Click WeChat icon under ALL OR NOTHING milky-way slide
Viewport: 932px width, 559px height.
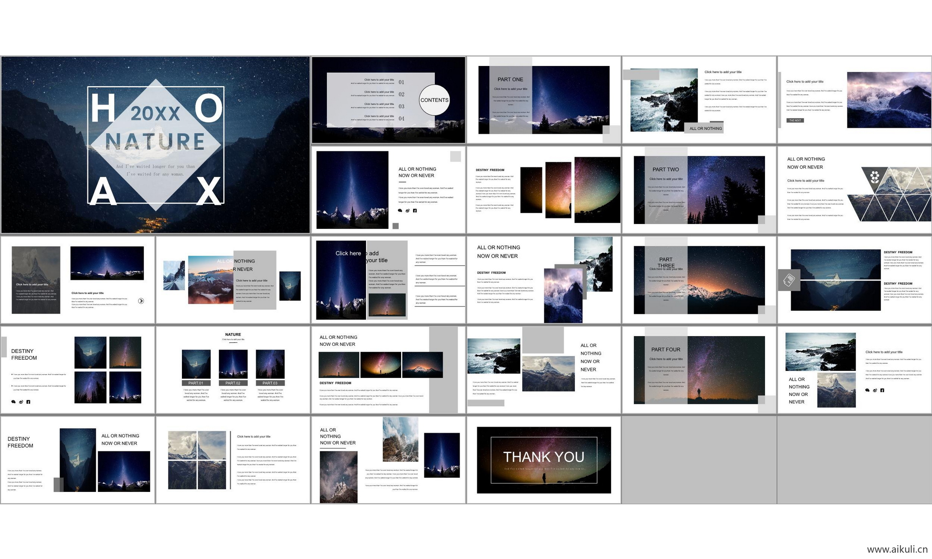pos(400,211)
